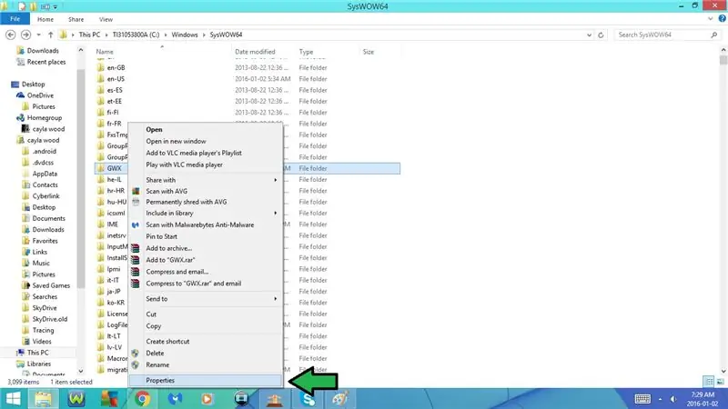Choose Pin to Start
The width and height of the screenshot is (728, 409).
206,236
